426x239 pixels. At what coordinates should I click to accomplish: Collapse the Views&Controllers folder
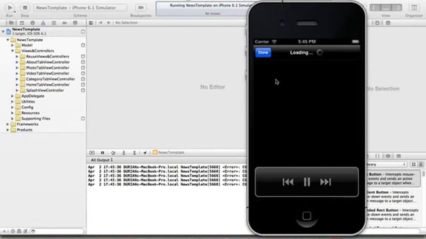[x=12, y=51]
